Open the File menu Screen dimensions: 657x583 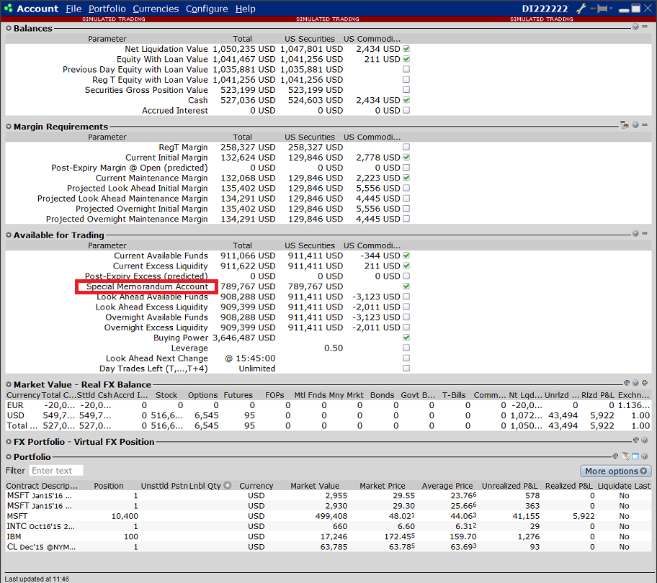click(x=73, y=9)
